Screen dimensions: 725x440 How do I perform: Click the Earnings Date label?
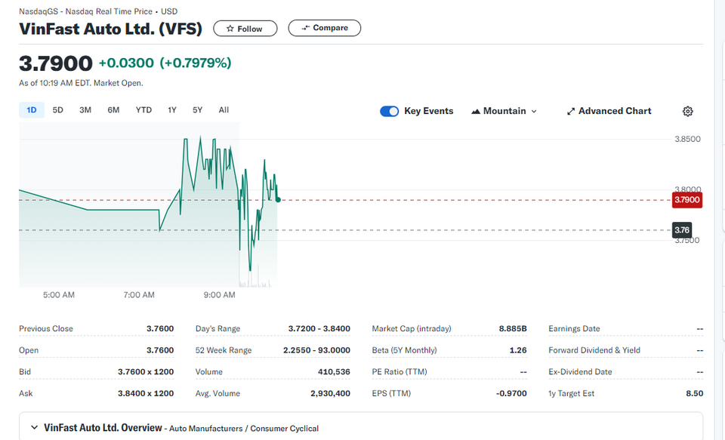574,328
